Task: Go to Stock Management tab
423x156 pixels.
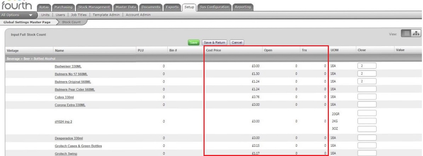Action: click(x=95, y=7)
